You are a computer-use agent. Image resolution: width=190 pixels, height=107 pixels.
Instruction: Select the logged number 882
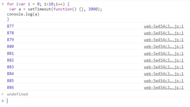point(11,60)
